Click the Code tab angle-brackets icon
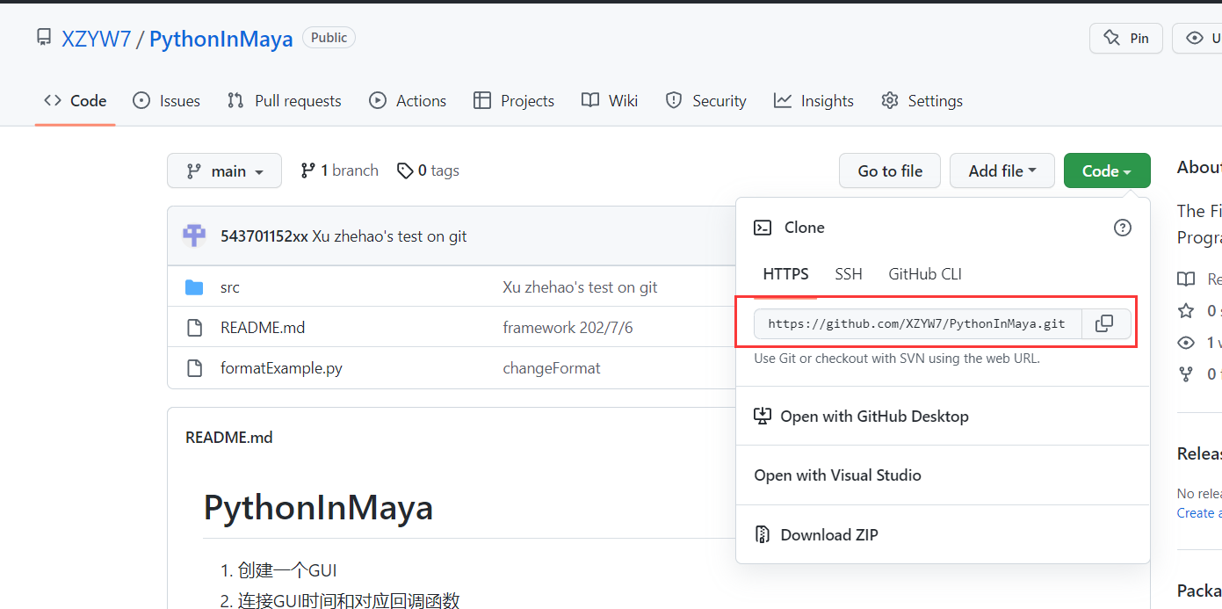 (x=53, y=101)
